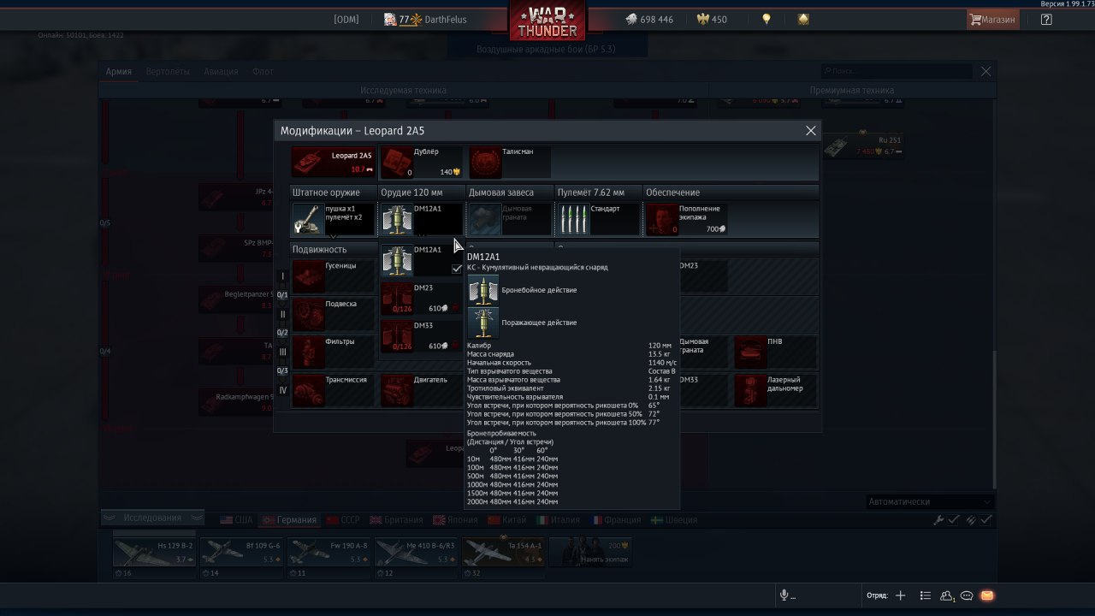
Task: Open the chat speech bubble icon
Action: pos(967,595)
